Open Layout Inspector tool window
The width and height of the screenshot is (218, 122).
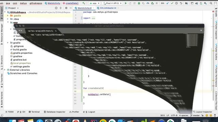coord(203,112)
